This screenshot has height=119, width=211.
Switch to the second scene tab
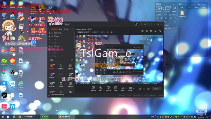(60, 29)
